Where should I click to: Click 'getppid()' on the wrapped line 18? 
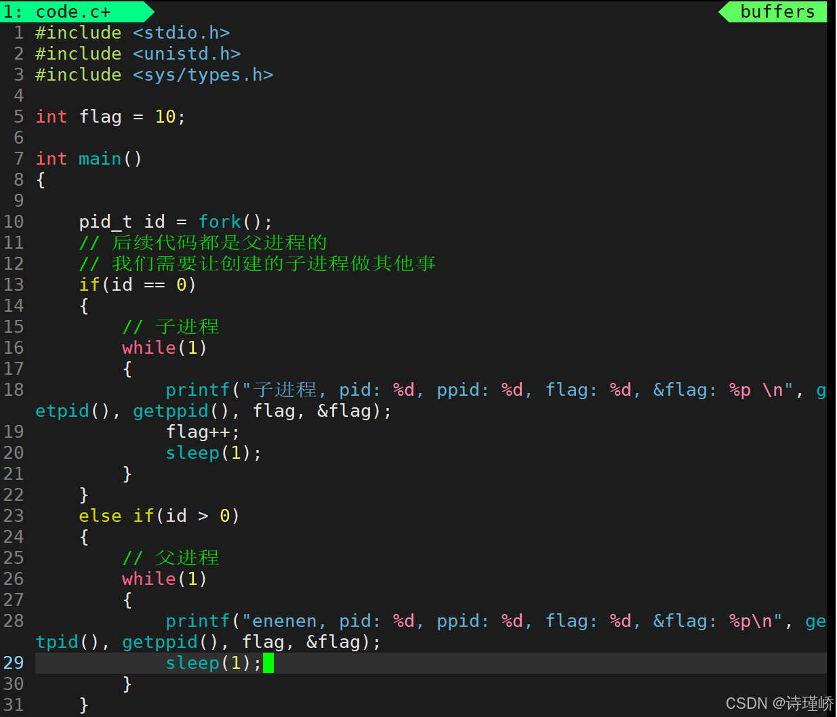pyautogui.click(x=182, y=411)
